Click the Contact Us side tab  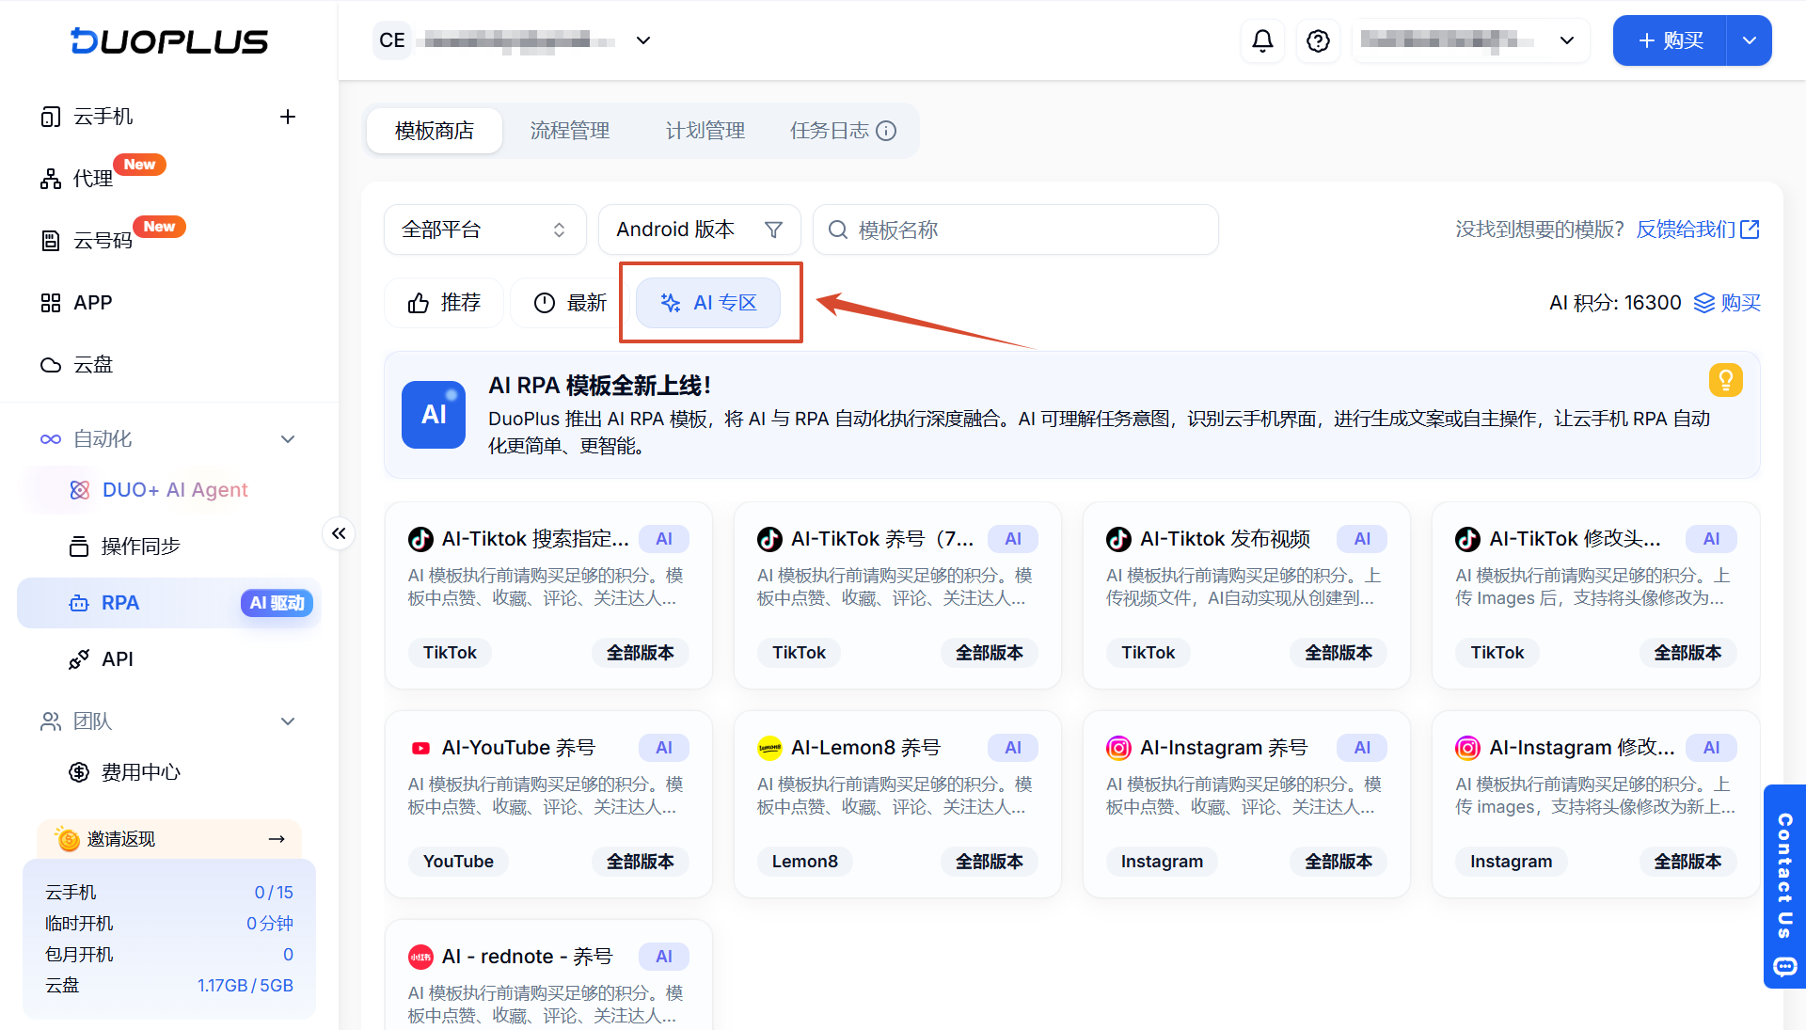(x=1784, y=886)
